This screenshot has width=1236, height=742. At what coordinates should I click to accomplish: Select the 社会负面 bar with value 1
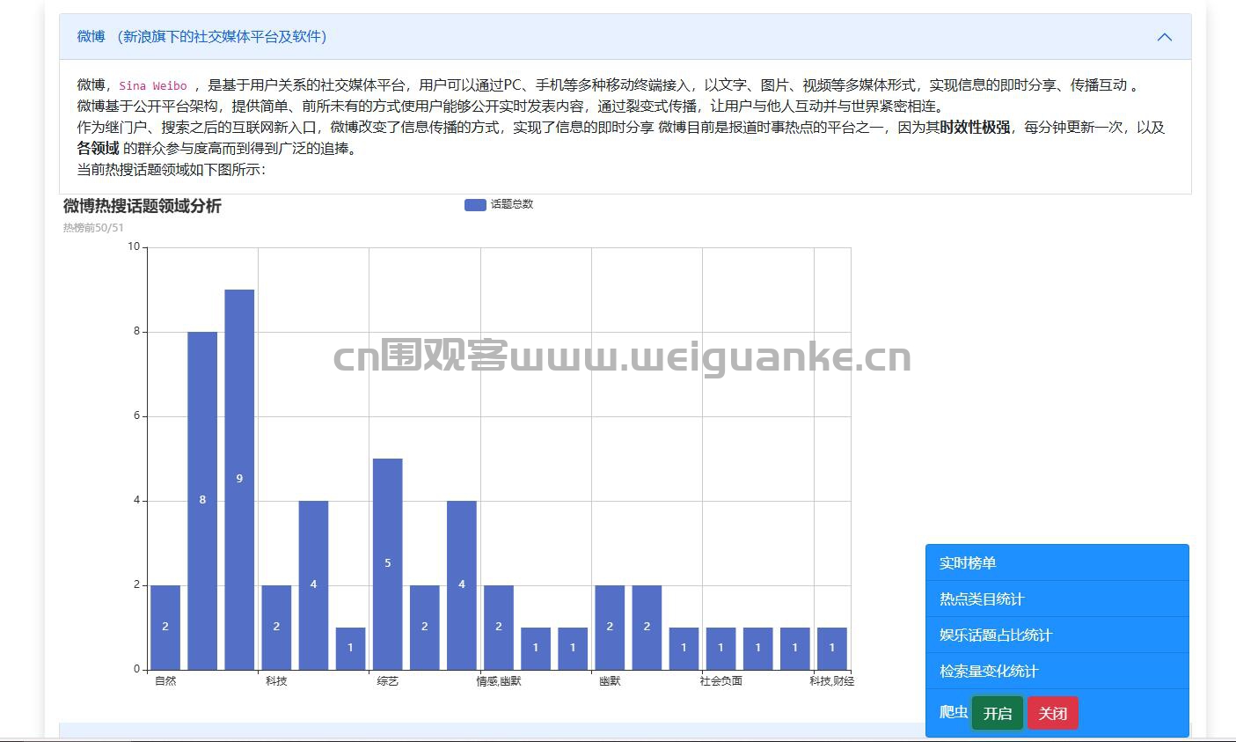[720, 649]
